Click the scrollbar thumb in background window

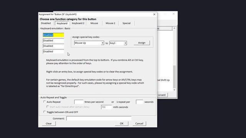coord(174,77)
